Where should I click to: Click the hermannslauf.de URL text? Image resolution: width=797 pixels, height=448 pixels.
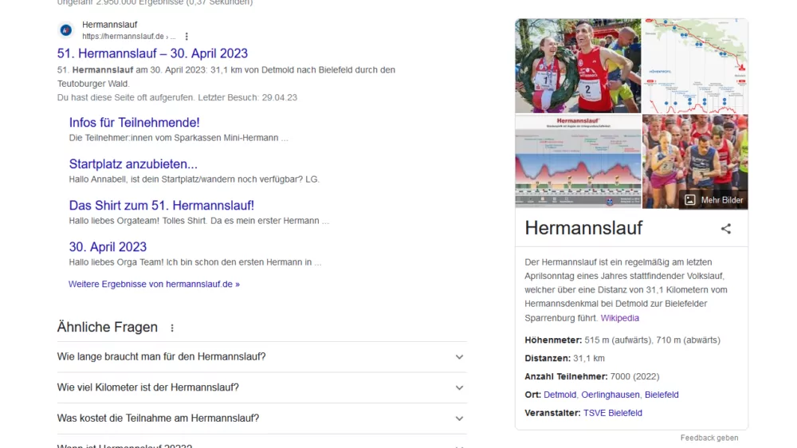[x=128, y=37]
